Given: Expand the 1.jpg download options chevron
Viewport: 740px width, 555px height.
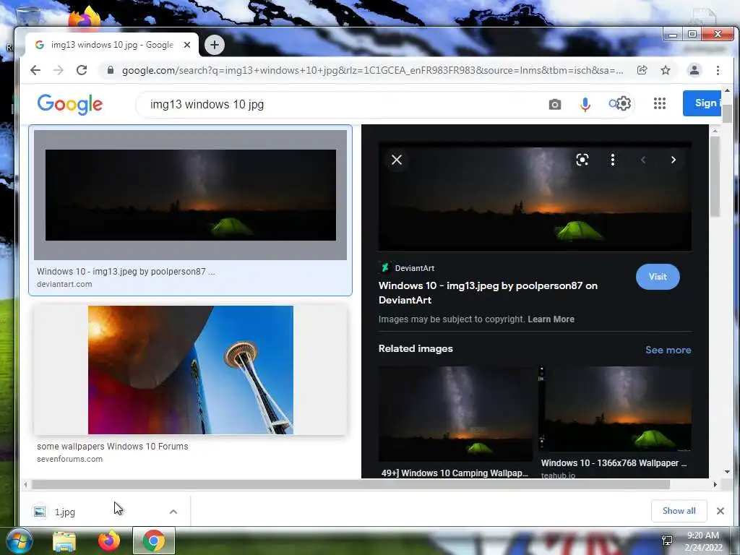Looking at the screenshot, I should click(x=173, y=512).
